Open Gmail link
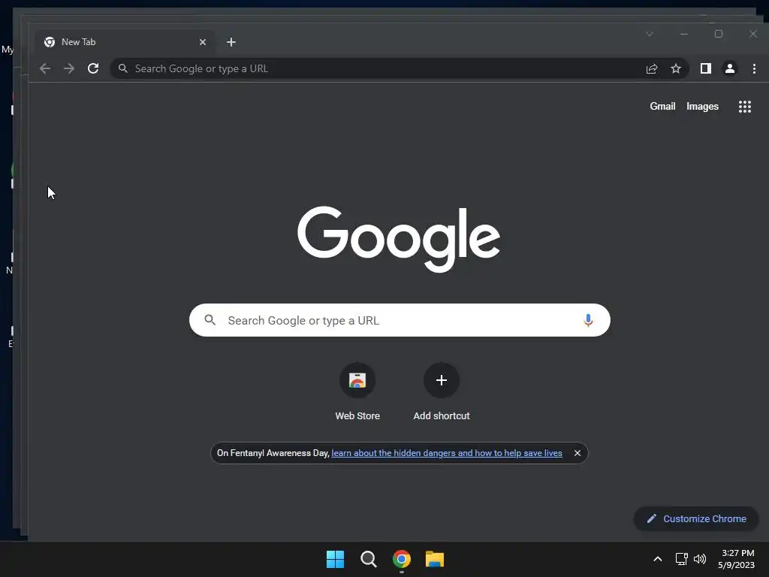This screenshot has height=577, width=769. (662, 107)
